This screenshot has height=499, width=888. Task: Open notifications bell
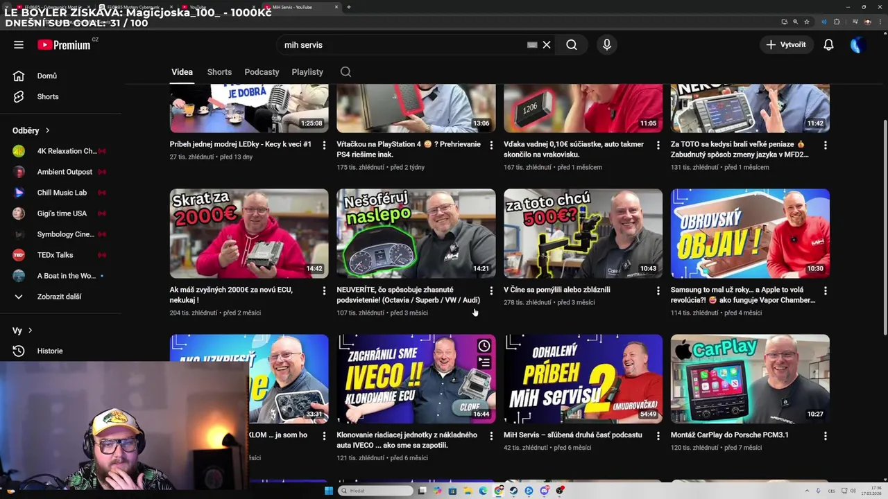click(828, 45)
